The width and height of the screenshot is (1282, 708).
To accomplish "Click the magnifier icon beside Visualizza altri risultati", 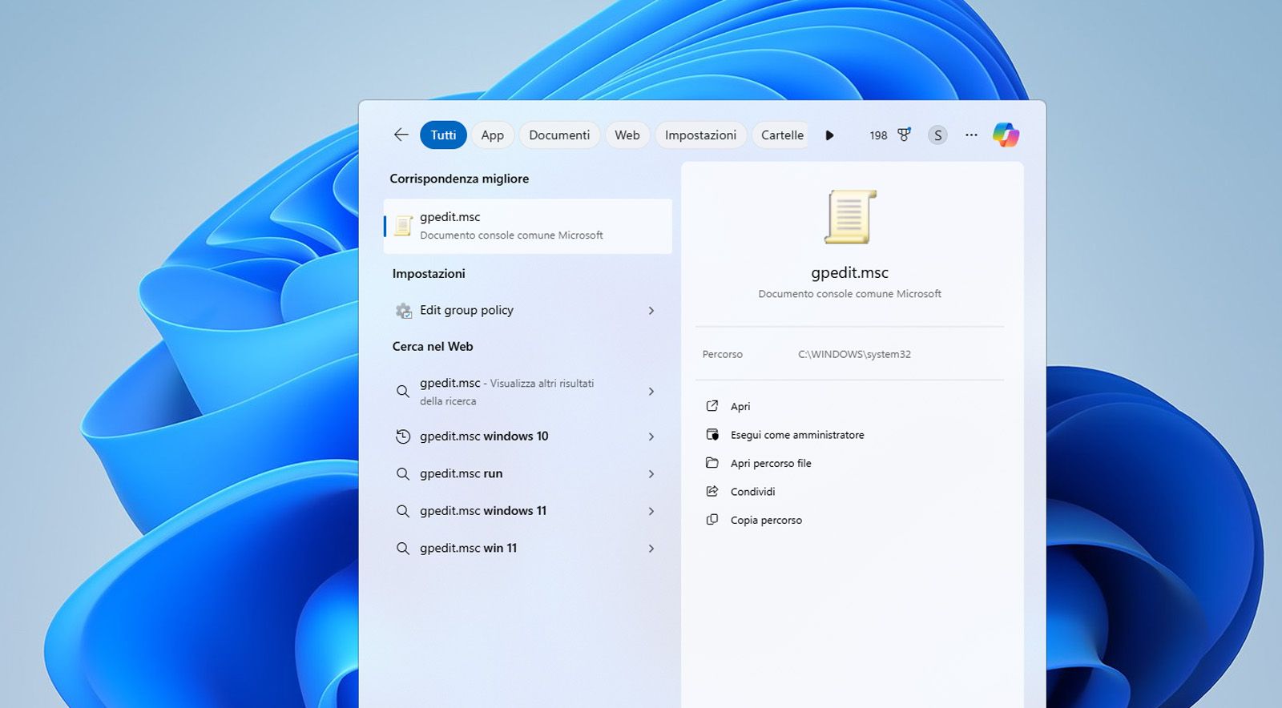I will tap(403, 392).
